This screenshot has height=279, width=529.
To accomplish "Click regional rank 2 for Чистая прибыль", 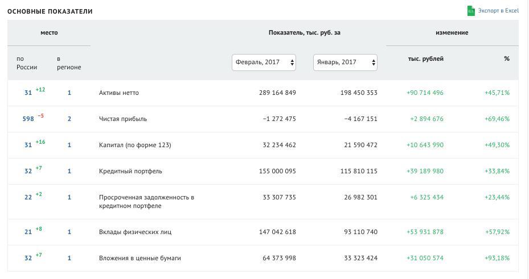I will [69, 119].
